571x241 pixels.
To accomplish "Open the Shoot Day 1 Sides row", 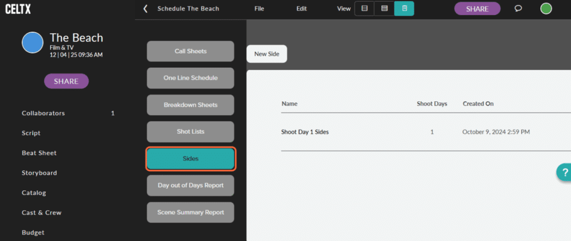I will (x=426, y=132).
